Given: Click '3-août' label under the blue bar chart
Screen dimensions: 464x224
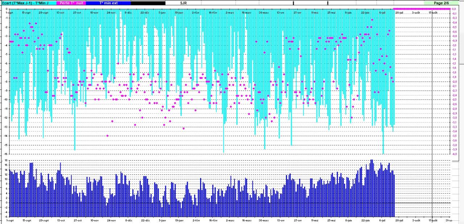Looking at the screenshot, I should pyautogui.click(x=416, y=220).
